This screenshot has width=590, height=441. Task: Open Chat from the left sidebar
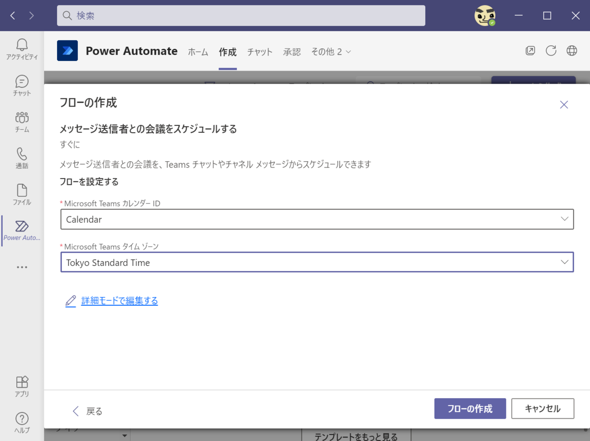click(22, 86)
